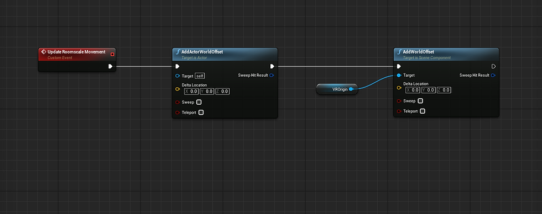Click the function icon on AddWorldOffset
This screenshot has height=214, width=542.
tap(399, 52)
